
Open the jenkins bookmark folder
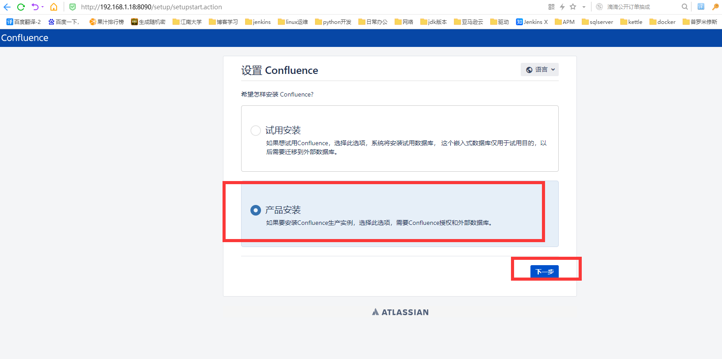[x=258, y=22]
